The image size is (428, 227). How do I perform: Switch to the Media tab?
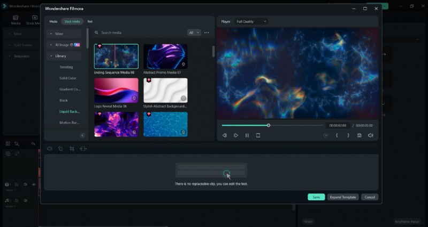point(53,21)
